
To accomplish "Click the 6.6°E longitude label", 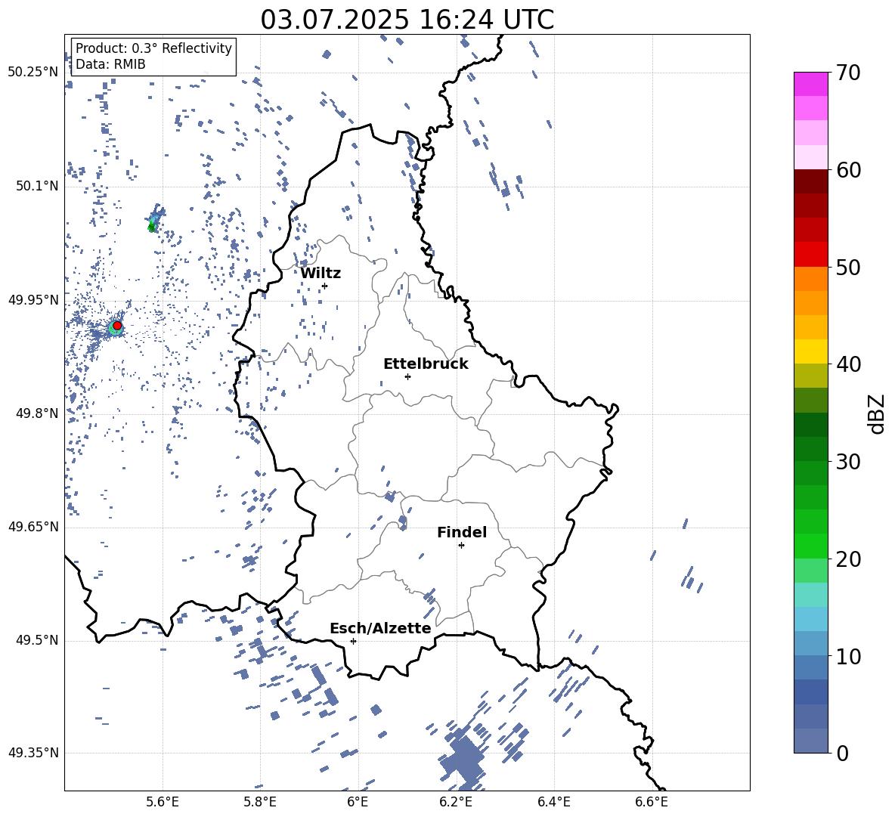I will (652, 802).
